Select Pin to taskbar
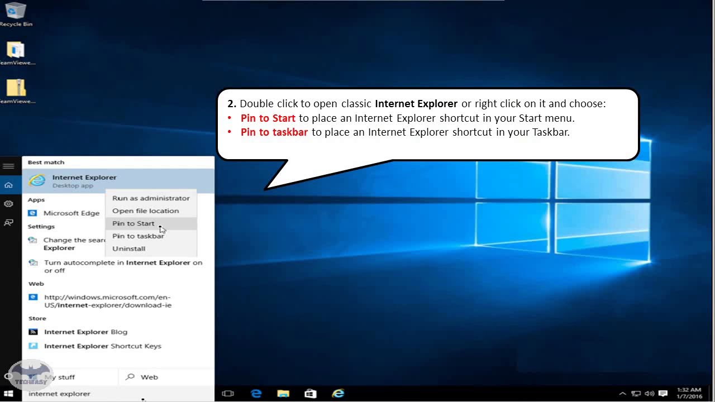 [151, 236]
